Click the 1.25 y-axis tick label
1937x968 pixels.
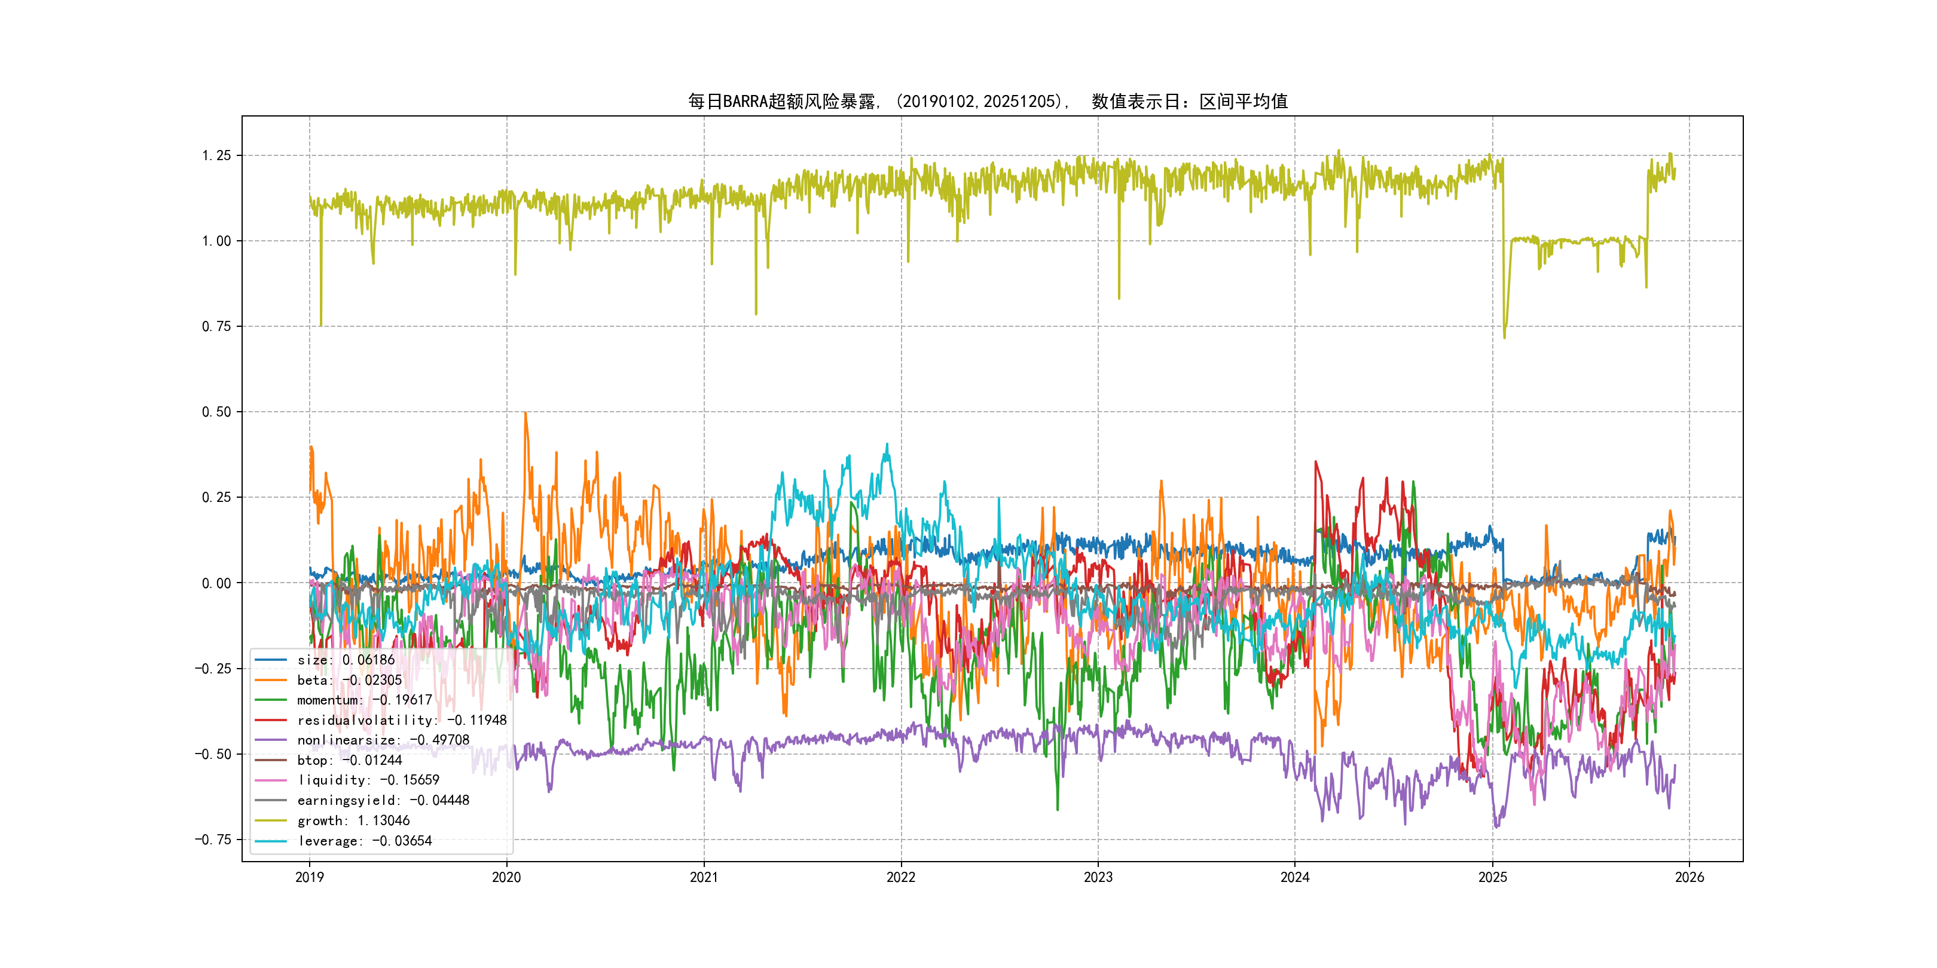(216, 155)
